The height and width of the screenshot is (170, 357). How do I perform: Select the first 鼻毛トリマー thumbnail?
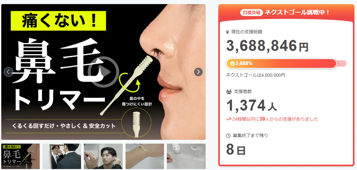[20, 156]
